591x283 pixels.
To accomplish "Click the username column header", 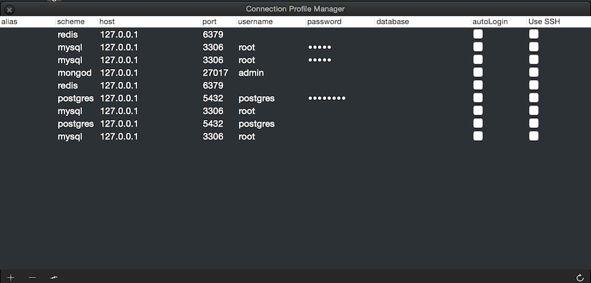I will (x=255, y=22).
